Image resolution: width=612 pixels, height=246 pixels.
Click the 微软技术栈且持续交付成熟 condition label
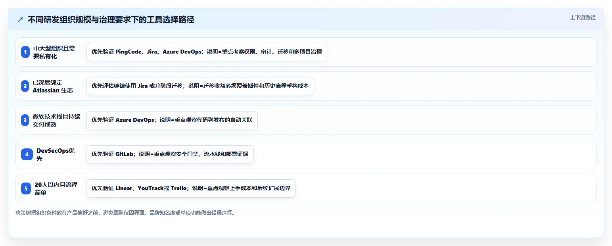click(x=56, y=120)
